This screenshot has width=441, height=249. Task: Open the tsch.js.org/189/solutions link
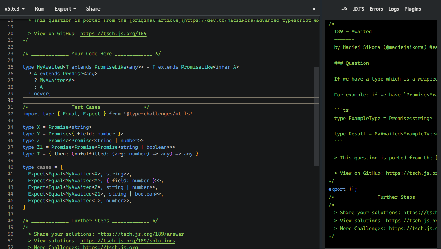[128, 241]
